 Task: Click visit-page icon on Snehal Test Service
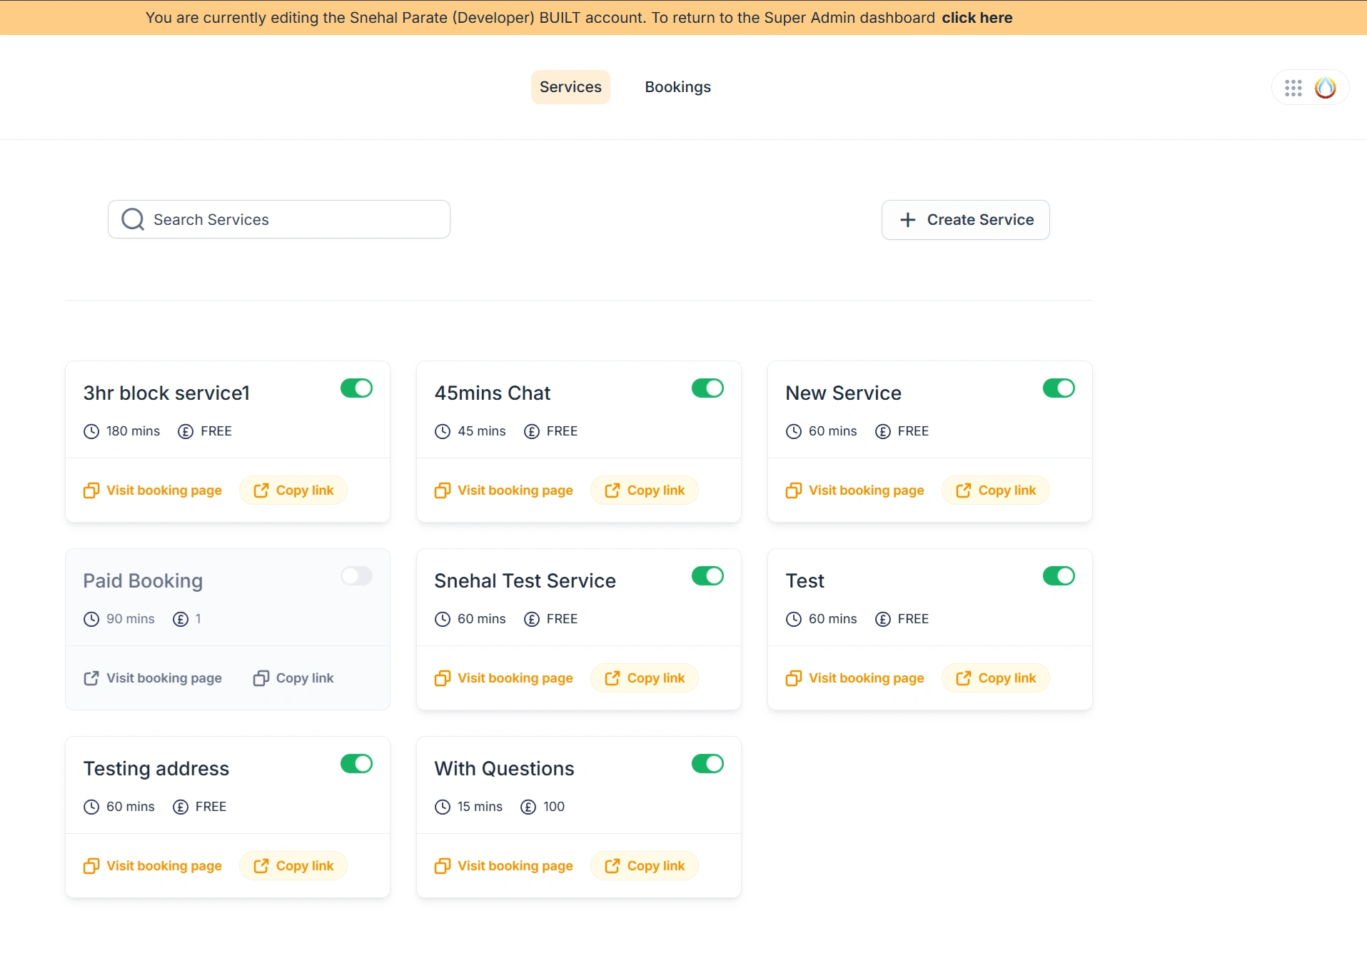[443, 678]
